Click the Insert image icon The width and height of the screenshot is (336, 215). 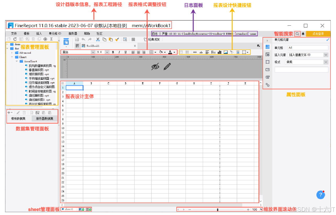(x=226, y=52)
